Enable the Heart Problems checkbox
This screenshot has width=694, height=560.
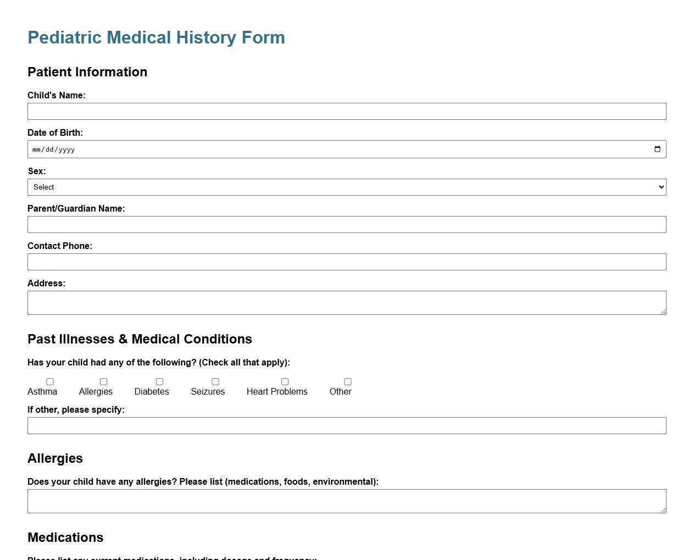[x=285, y=381]
